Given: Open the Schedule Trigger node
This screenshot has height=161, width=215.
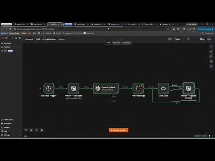Looking at the screenshot, I should pos(48,88).
